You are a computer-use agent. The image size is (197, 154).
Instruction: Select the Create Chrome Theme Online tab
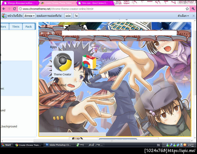pos(58,3)
